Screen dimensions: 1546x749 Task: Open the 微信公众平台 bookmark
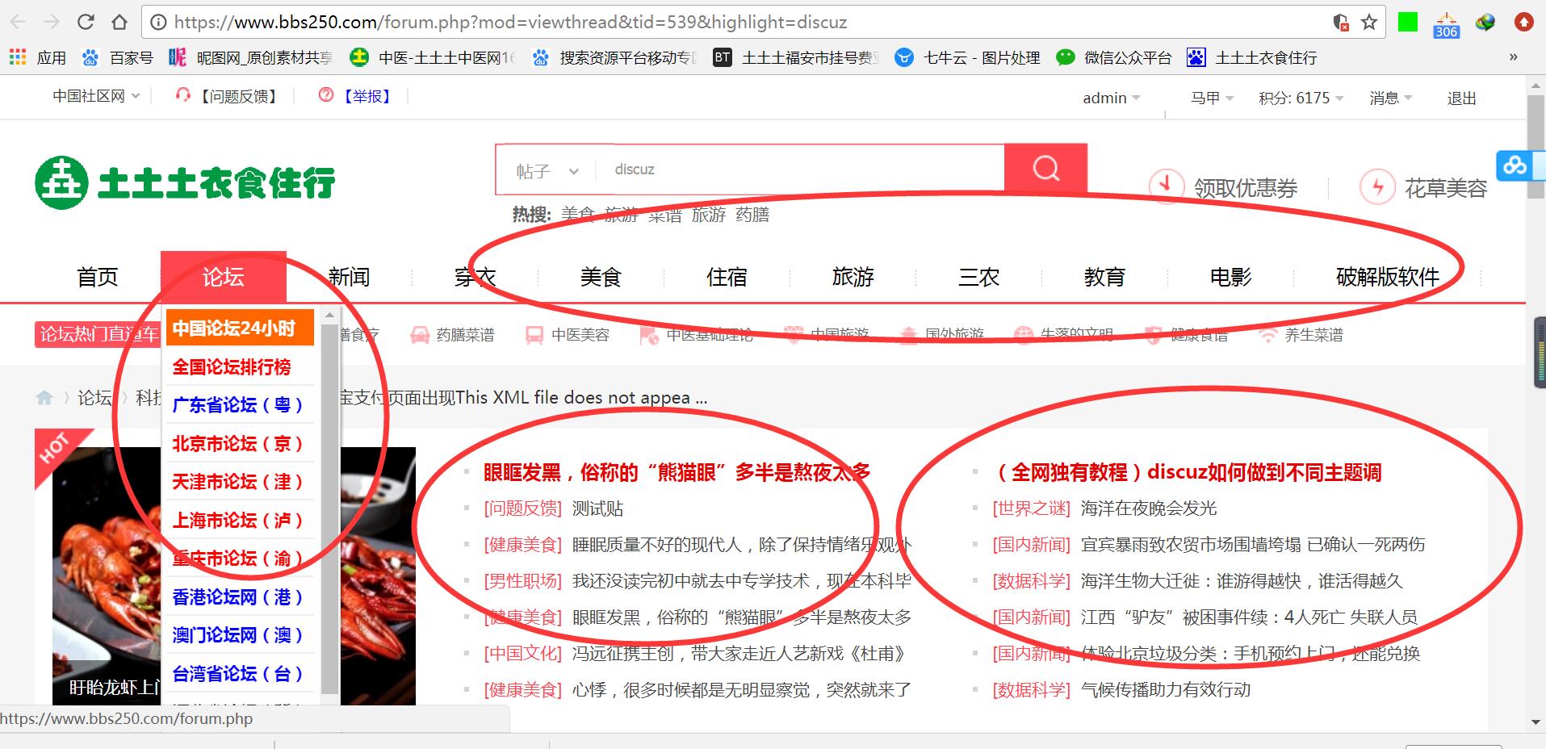click(x=1114, y=57)
